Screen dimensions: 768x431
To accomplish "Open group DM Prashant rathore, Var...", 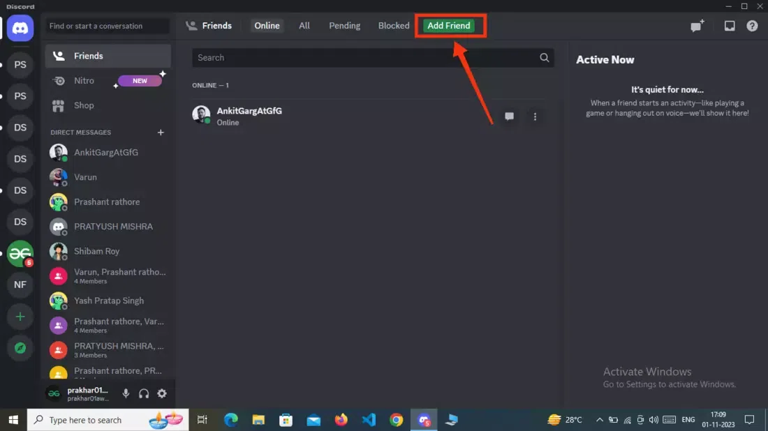I will 108,325.
